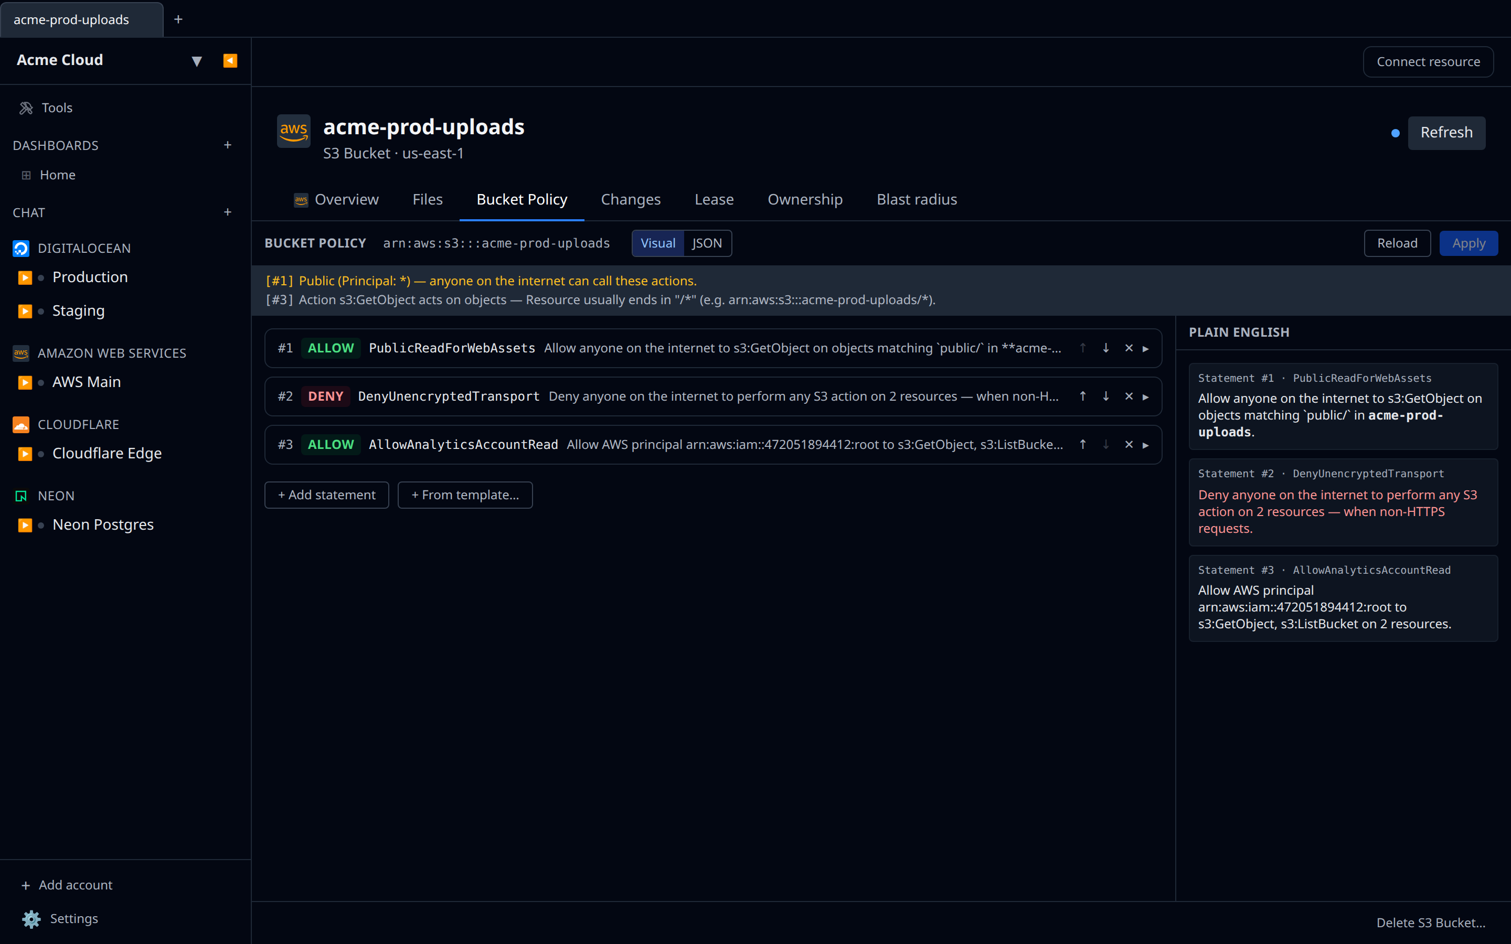Click the Cloudflare provider icon
The height and width of the screenshot is (944, 1511).
pyautogui.click(x=20, y=425)
